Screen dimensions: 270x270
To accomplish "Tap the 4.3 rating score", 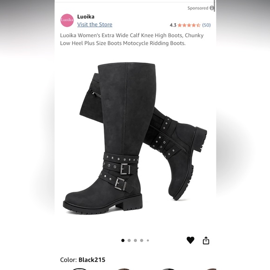I will 173,25.
